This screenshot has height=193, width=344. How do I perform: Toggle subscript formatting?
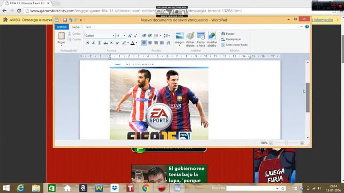(112, 43)
